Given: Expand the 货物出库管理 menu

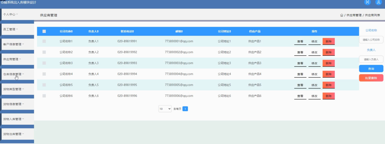Looking at the screenshot, I should [18, 134].
